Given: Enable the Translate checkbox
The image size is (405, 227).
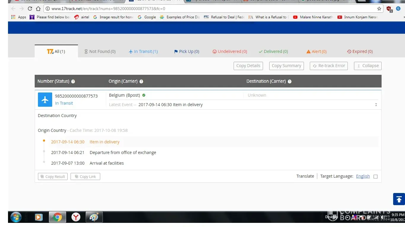Looking at the screenshot, I should click(376, 176).
